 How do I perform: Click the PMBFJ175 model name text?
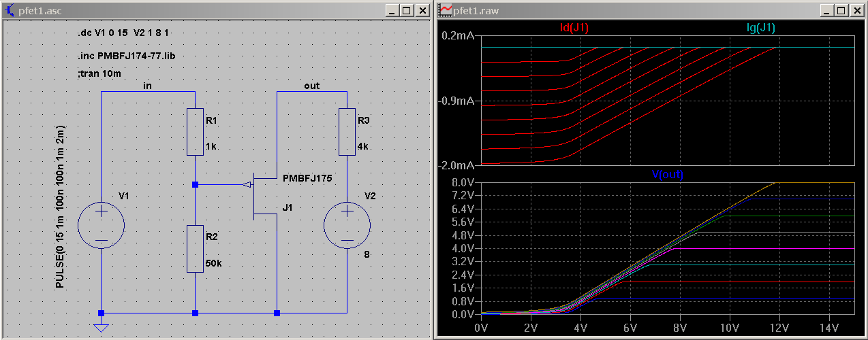tap(307, 178)
